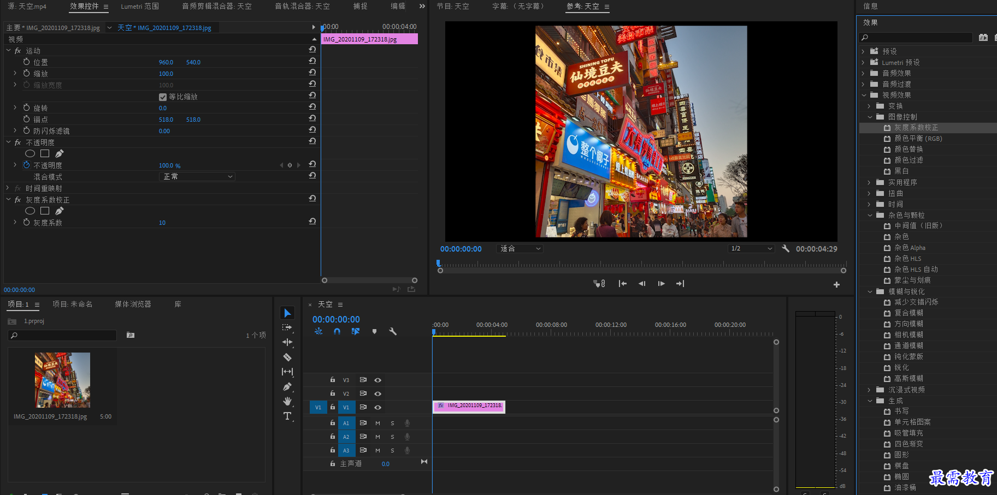
Task: Click find-in-project icon beside search box
Action: [131, 335]
